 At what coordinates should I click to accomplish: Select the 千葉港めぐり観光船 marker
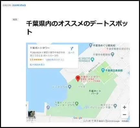(90, 45)
